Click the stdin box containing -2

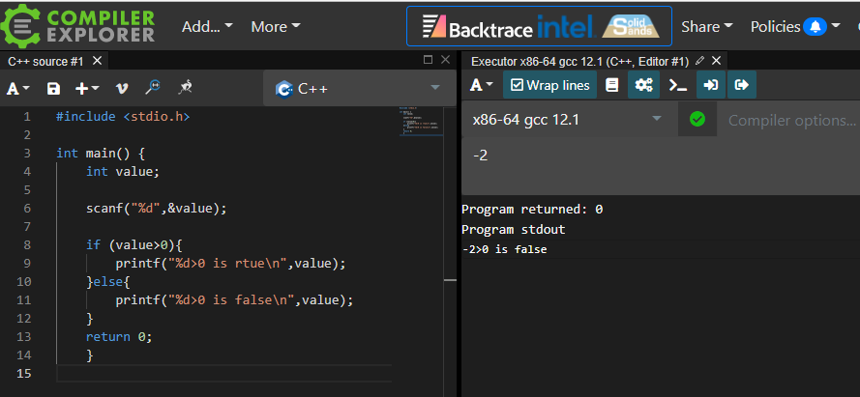pos(661,166)
